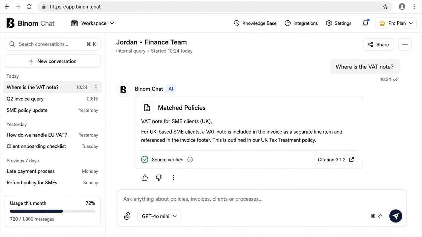Go back using the browser back arrow
Image resolution: width=422 pixels, height=237 pixels.
pyautogui.click(x=7, y=7)
